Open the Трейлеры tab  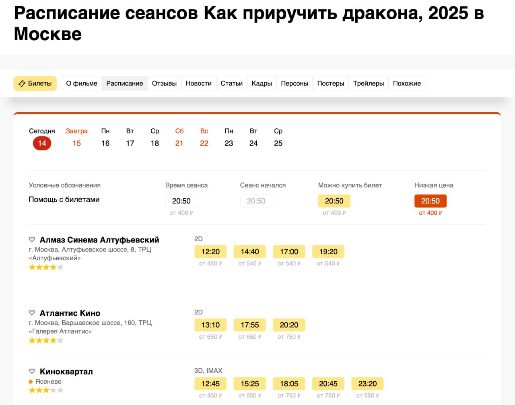(x=368, y=84)
